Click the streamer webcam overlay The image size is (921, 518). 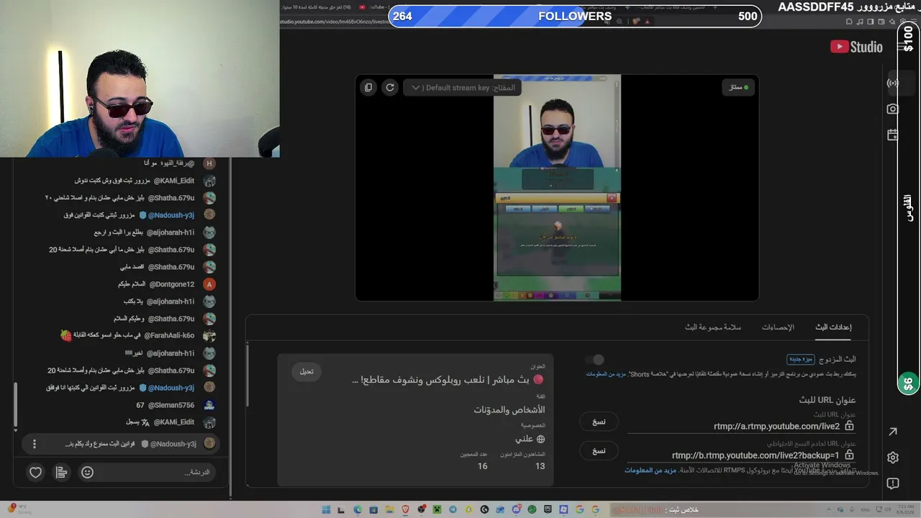coord(140,78)
